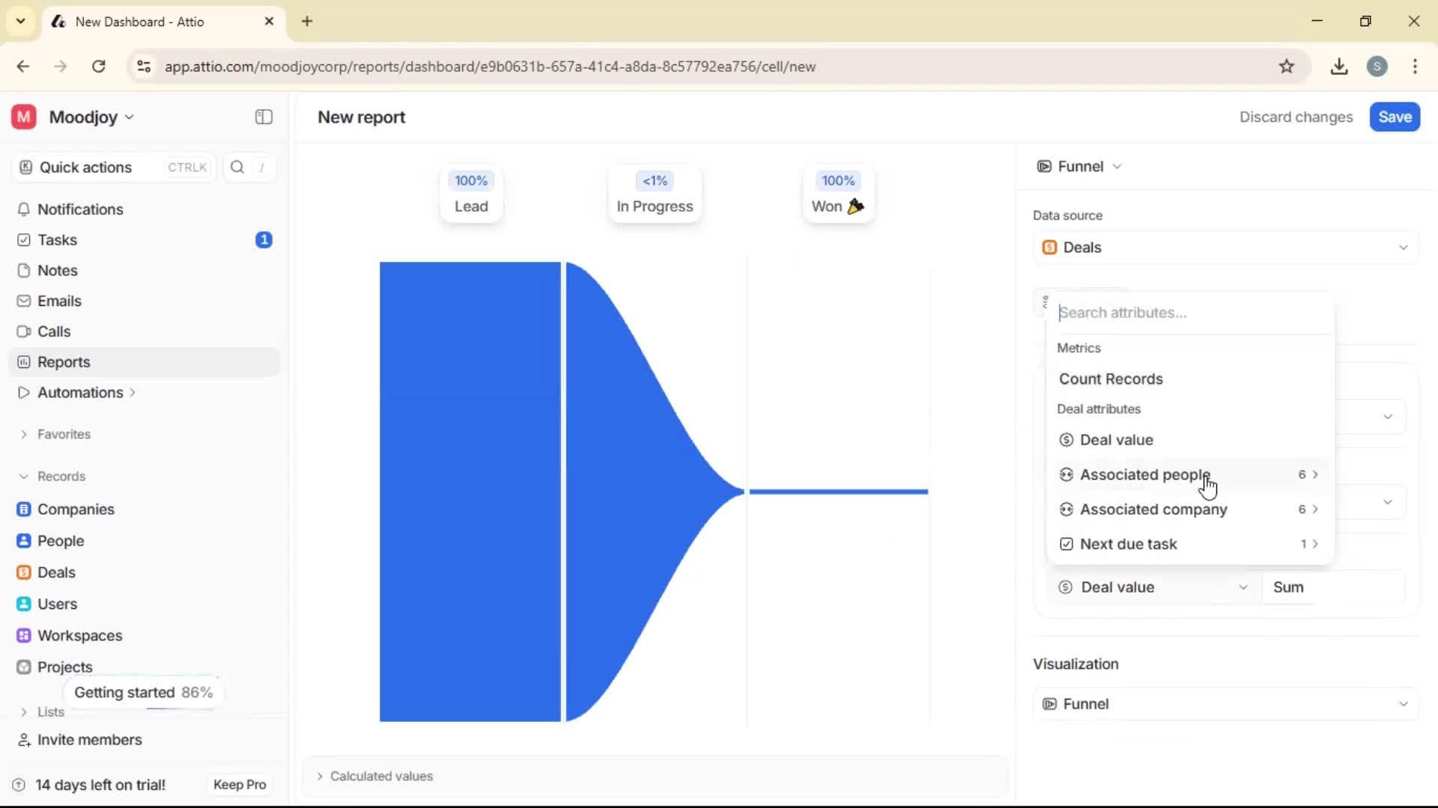This screenshot has width=1438, height=808.
Task: Click the Companies icon under Records
Action: pyautogui.click(x=25, y=509)
